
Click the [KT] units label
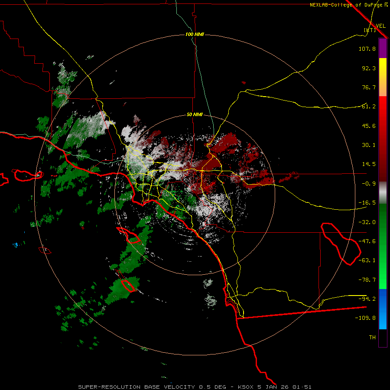[370, 30]
